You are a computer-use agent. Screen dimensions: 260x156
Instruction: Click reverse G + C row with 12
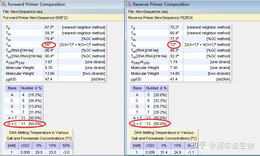point(149,124)
